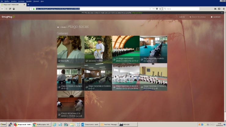This screenshot has width=226, height=127.
Task: Click the home icon in breadcrumb
Action: pos(58,27)
